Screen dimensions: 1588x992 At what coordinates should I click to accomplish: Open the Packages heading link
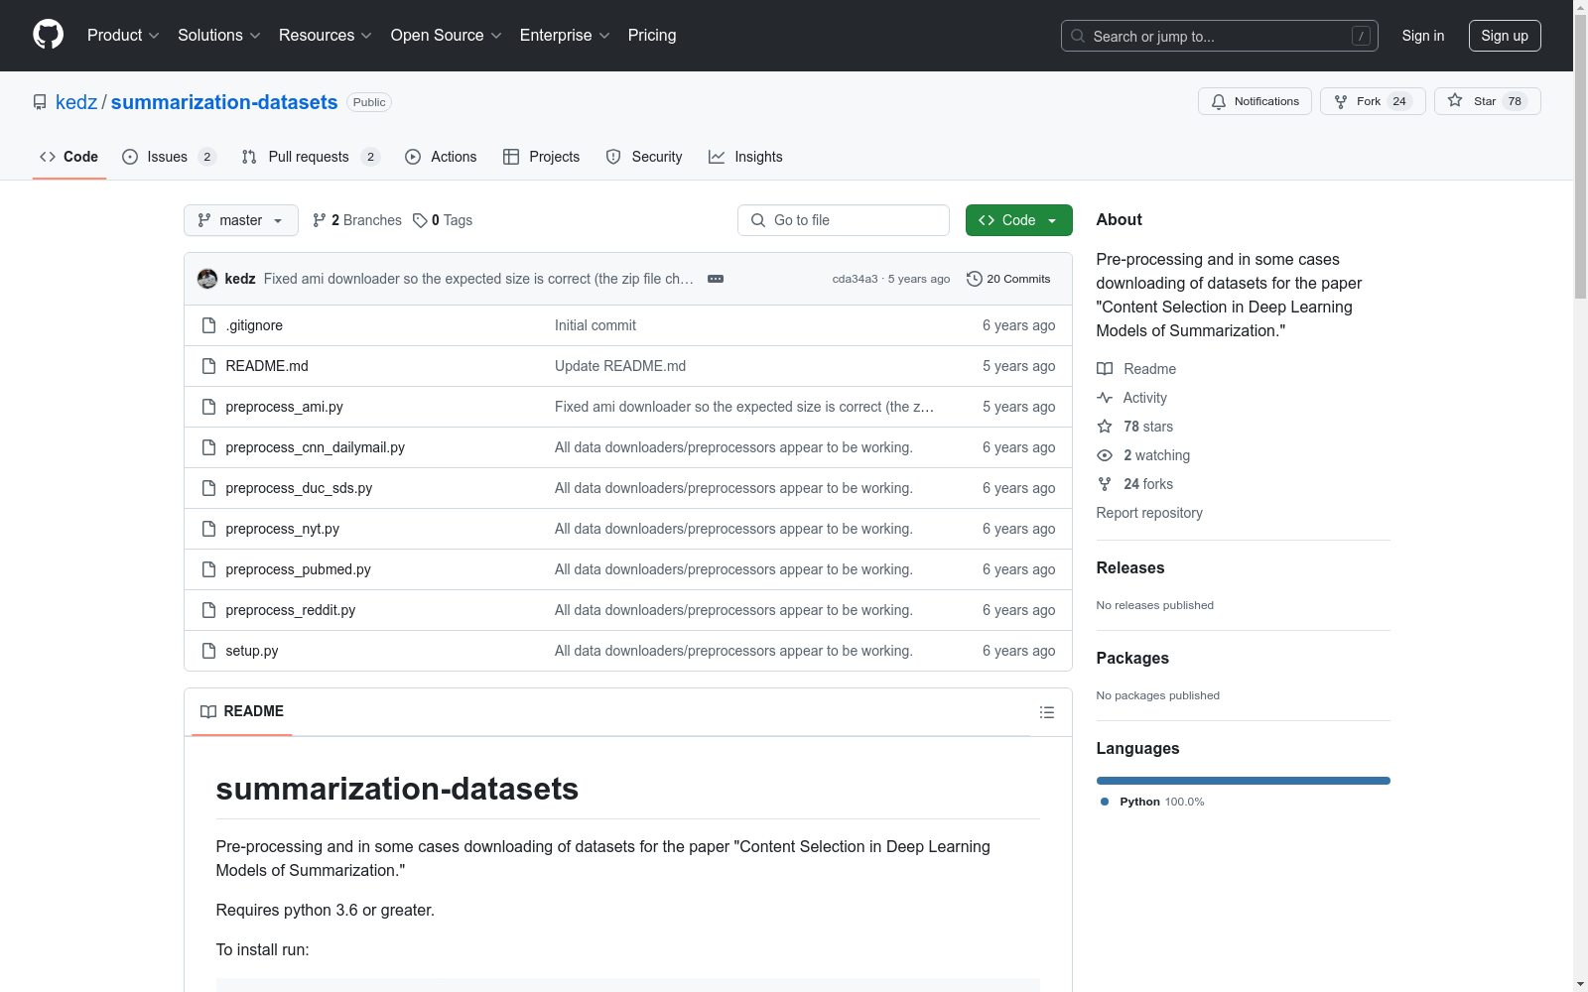point(1132,659)
